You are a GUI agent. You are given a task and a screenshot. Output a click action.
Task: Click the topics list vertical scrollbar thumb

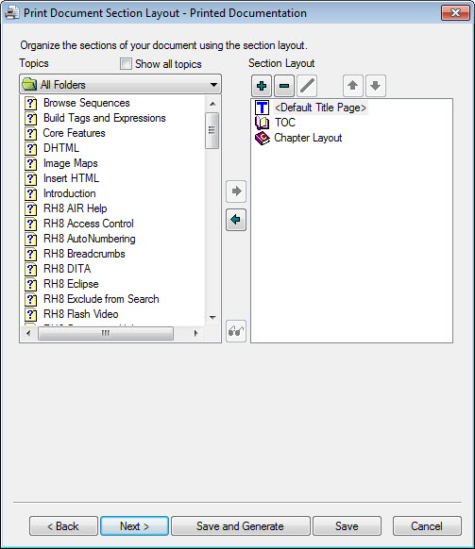212,130
